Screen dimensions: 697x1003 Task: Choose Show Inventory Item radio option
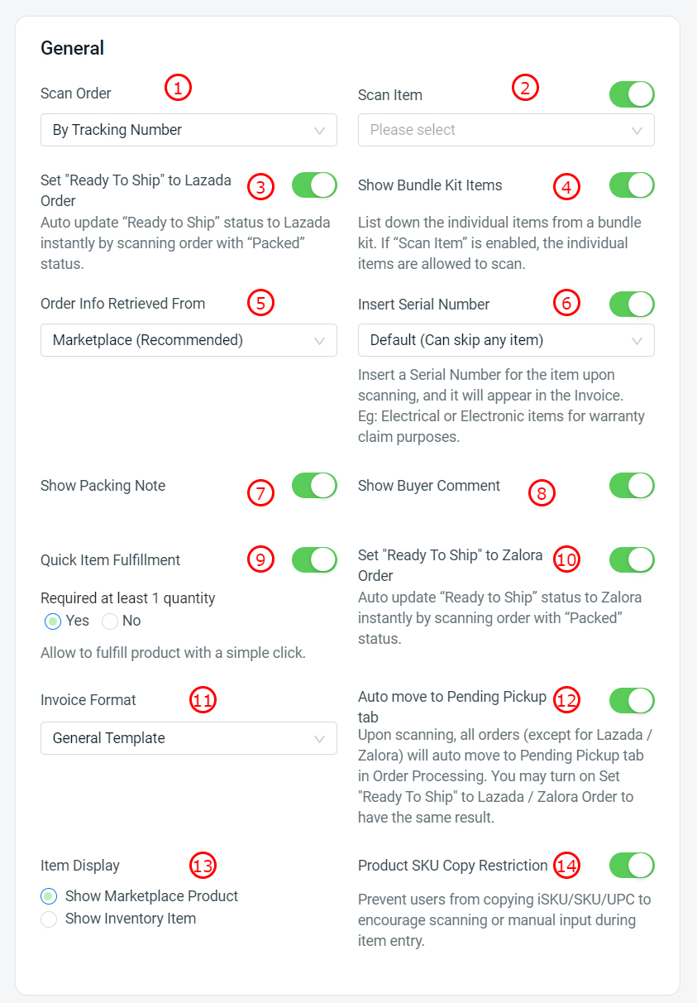click(50, 919)
